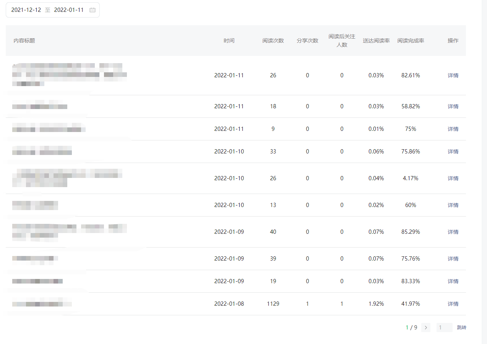This screenshot has width=487, height=344.
Task: Click the 时间 column header
Action: click(229, 41)
